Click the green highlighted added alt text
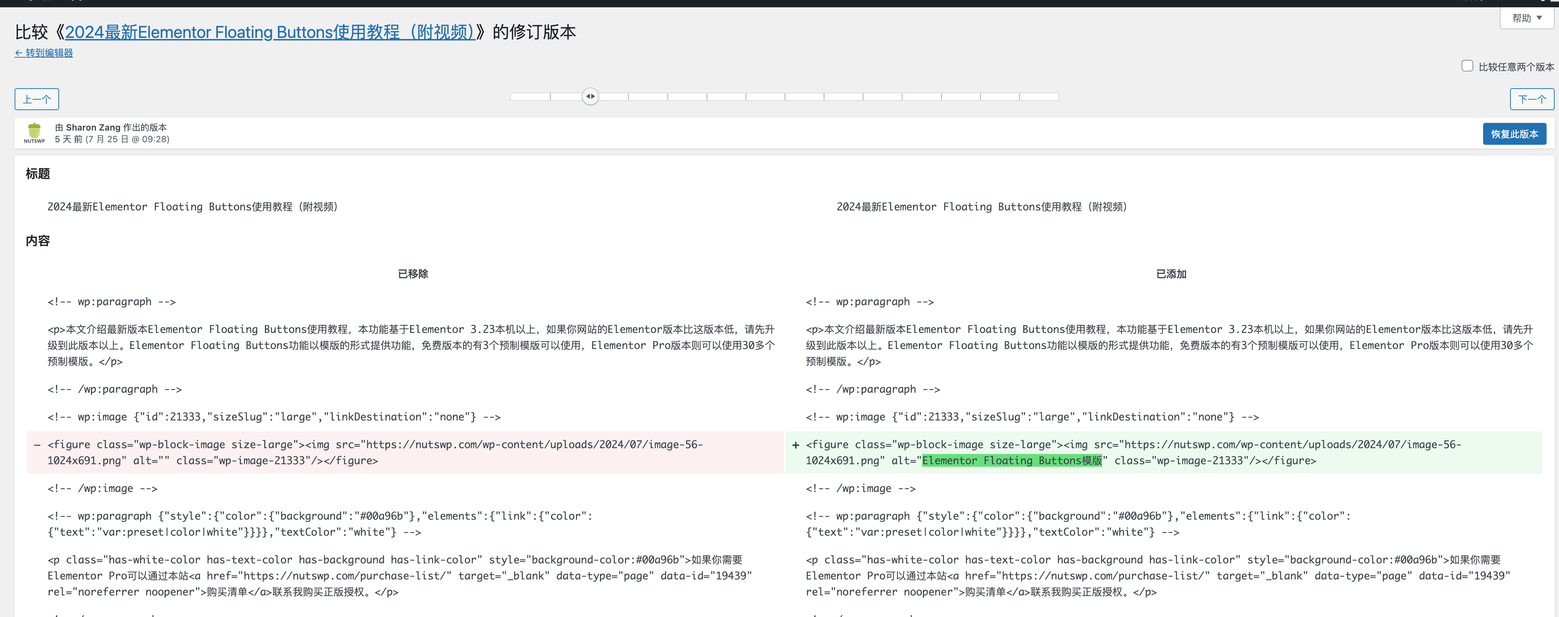 (1011, 461)
